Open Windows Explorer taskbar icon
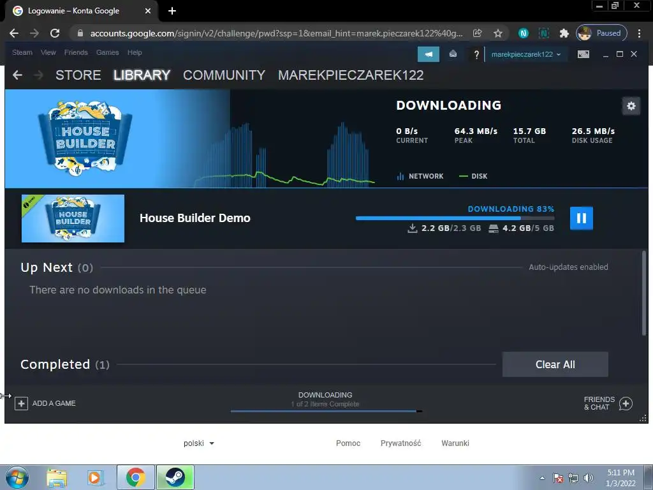 57,477
